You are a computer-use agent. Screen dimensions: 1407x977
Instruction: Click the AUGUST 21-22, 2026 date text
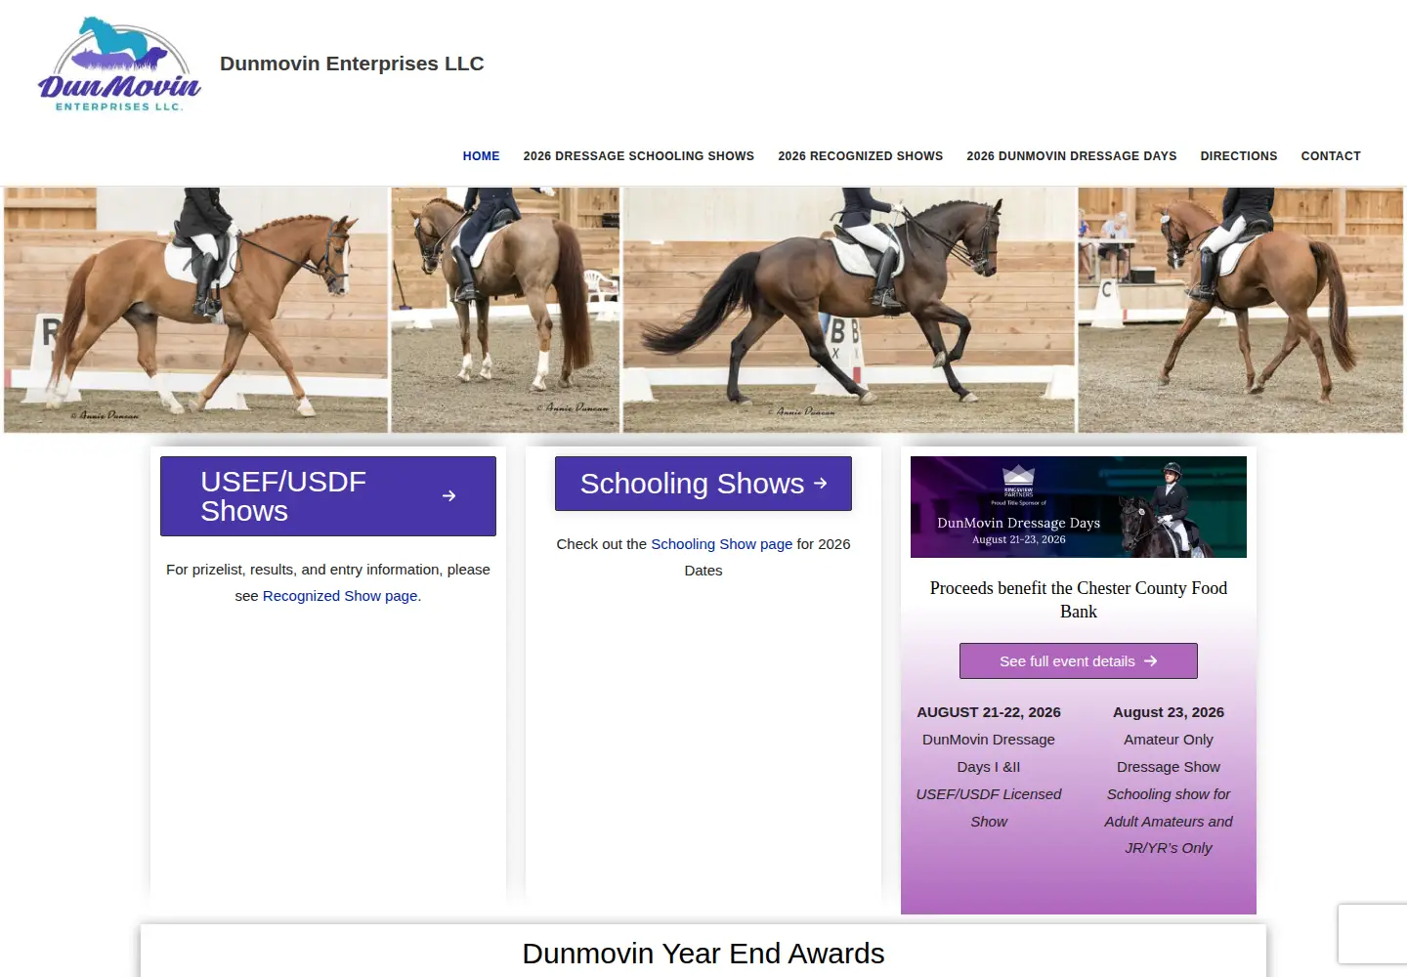click(989, 712)
